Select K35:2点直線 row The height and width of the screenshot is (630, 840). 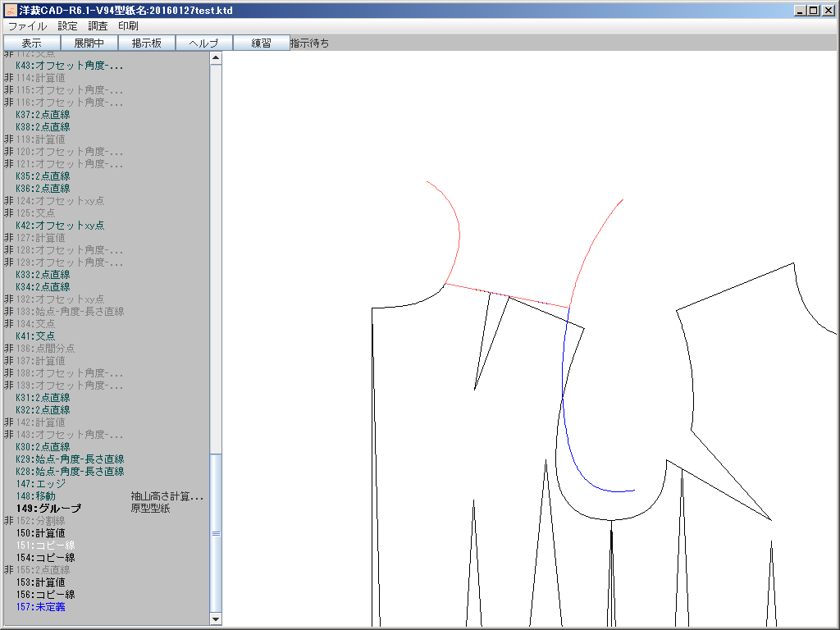[x=43, y=176]
